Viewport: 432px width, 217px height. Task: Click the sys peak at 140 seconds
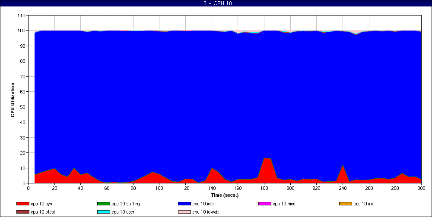click(x=212, y=168)
